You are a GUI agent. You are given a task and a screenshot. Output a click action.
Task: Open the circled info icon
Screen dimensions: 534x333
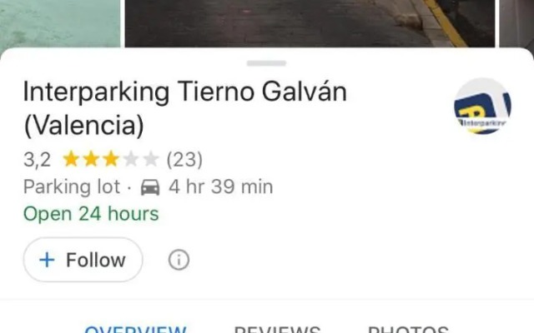pos(179,260)
